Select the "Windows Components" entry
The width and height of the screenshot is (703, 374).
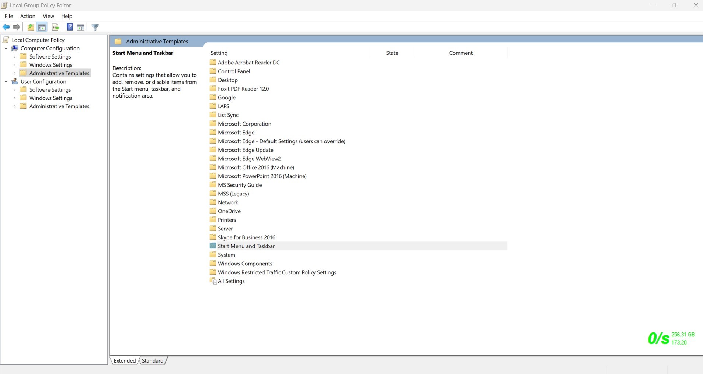coord(245,264)
